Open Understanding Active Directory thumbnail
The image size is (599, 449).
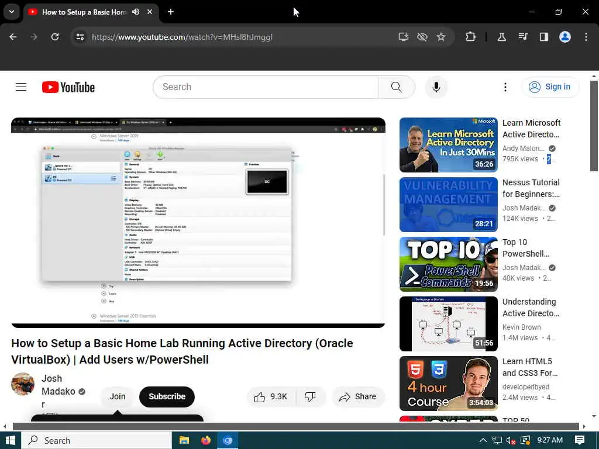tap(449, 324)
